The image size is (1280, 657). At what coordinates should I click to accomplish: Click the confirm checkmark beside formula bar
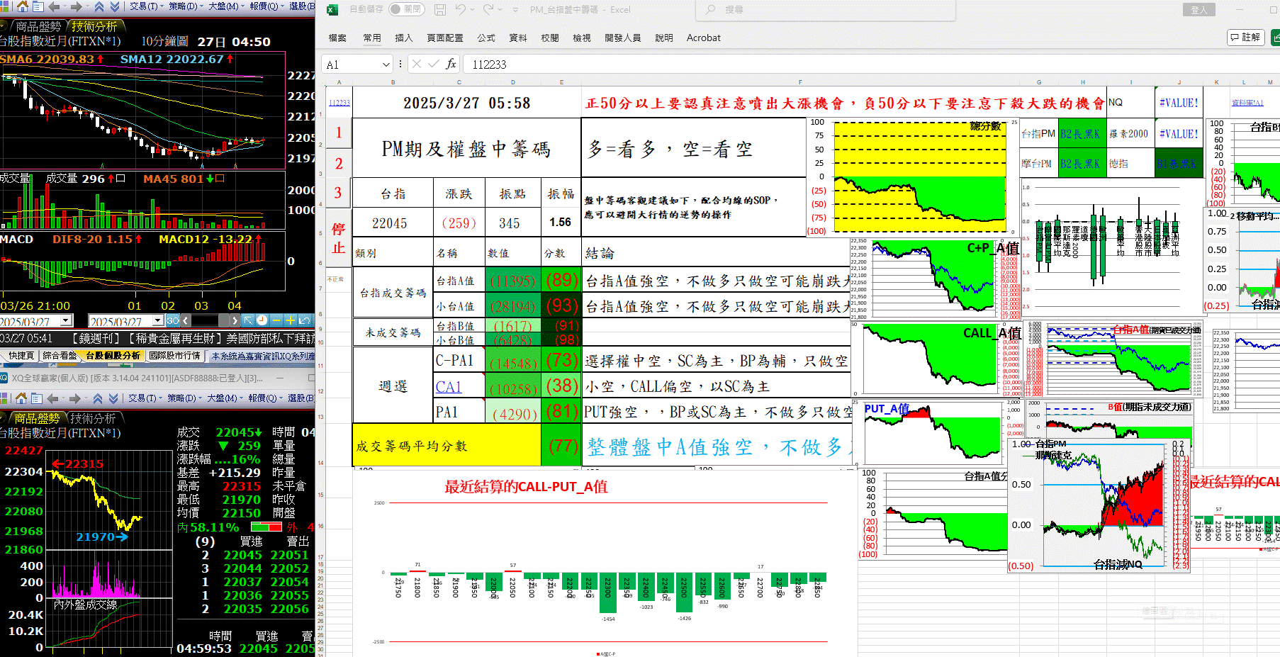[433, 64]
